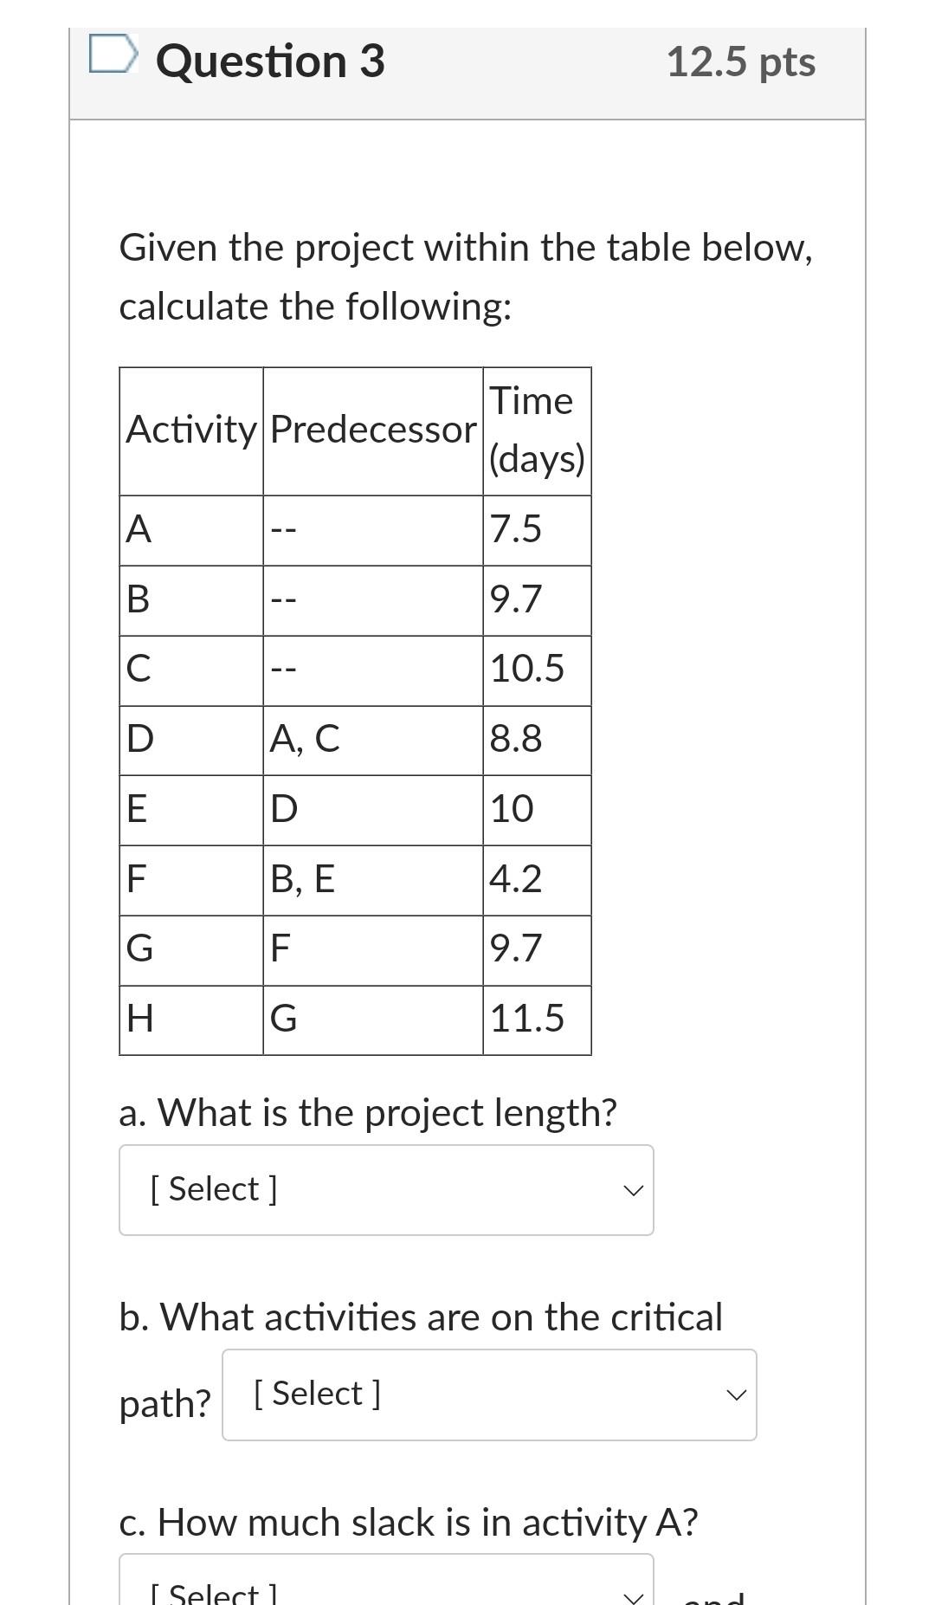Click the question a prompt text
This screenshot has width=935, height=1605.
coord(369,1111)
